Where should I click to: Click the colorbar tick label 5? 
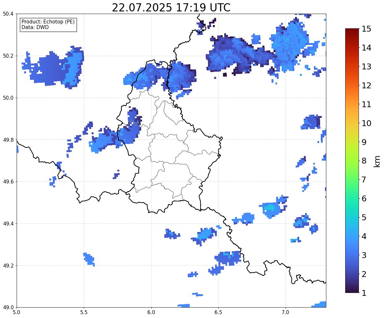tap(364, 217)
